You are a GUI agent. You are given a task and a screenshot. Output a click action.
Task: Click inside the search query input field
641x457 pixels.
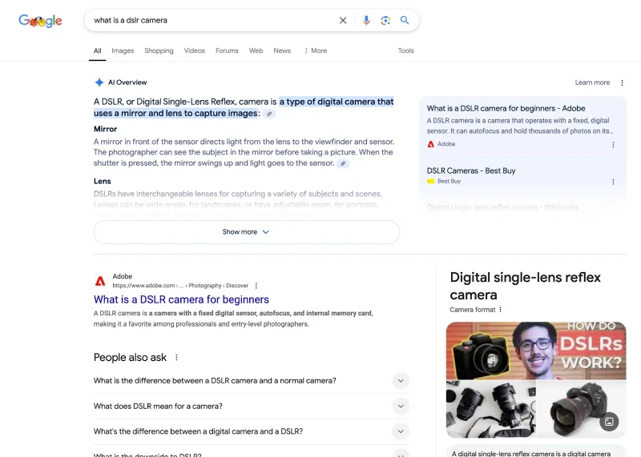212,21
